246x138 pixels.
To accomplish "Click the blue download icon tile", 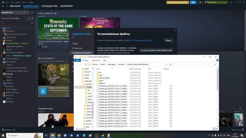I will [43, 91].
